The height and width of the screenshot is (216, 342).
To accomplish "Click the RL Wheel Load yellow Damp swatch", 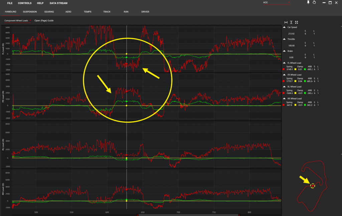I will tap(296, 93).
